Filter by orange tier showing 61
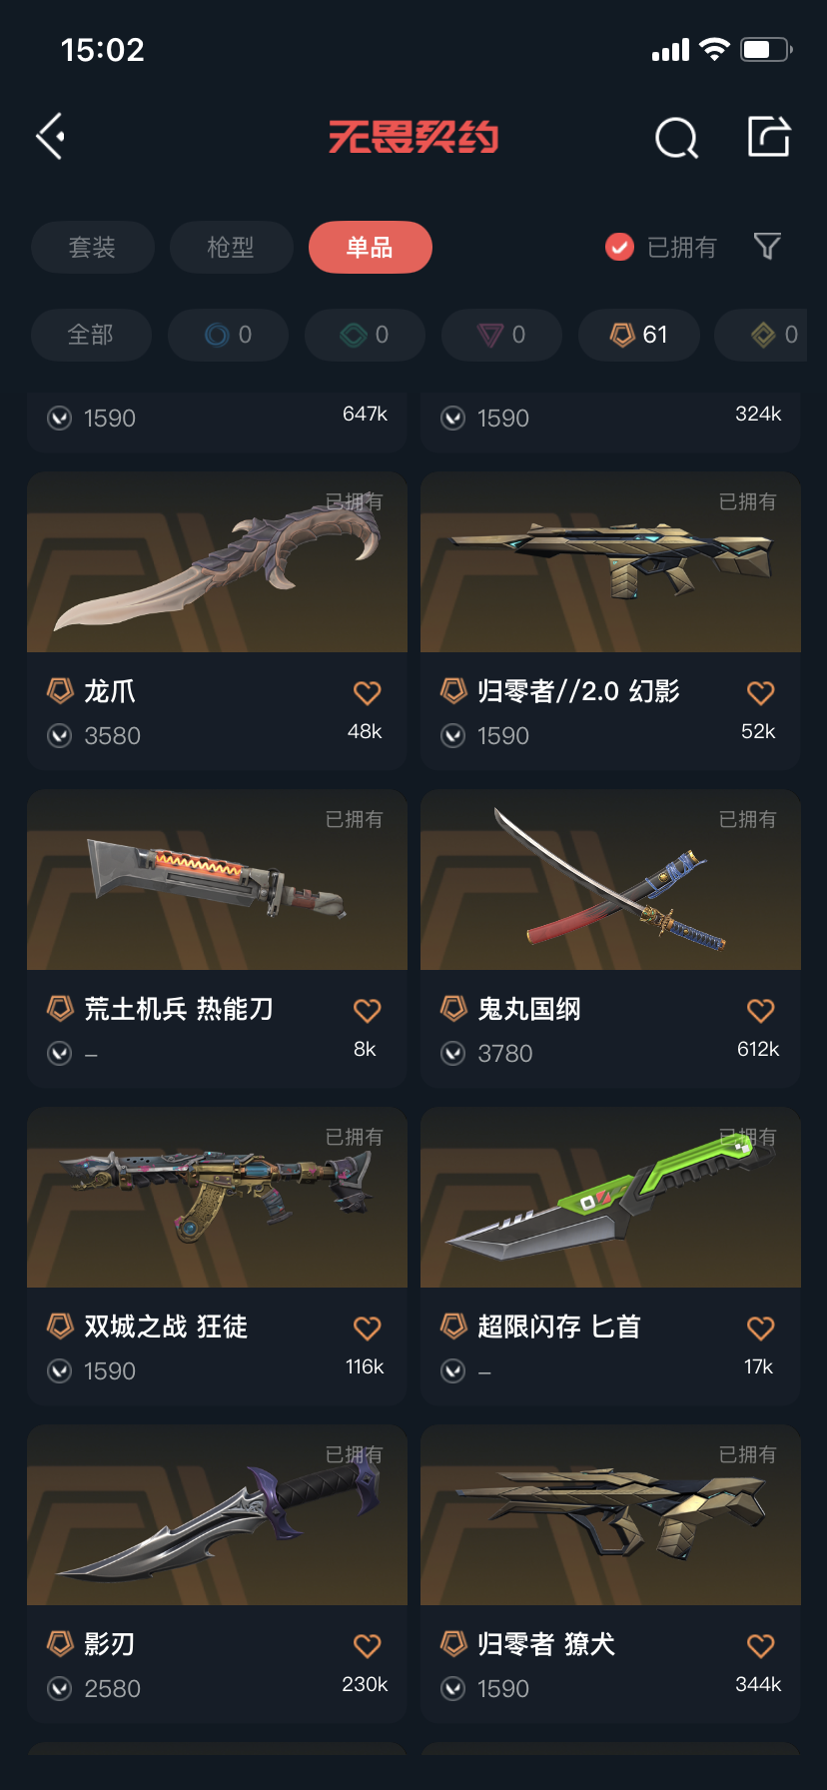Viewport: 827px width, 1790px height. (x=638, y=335)
